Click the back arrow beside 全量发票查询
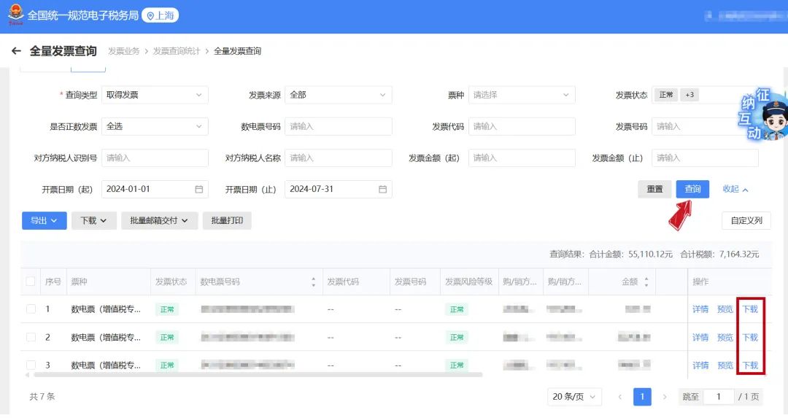The width and height of the screenshot is (788, 418). point(16,51)
